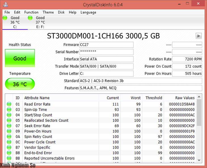The height and width of the screenshot is (168, 207).
Task: Click green status icon for disk E: F:
Action: (x=30, y=18)
